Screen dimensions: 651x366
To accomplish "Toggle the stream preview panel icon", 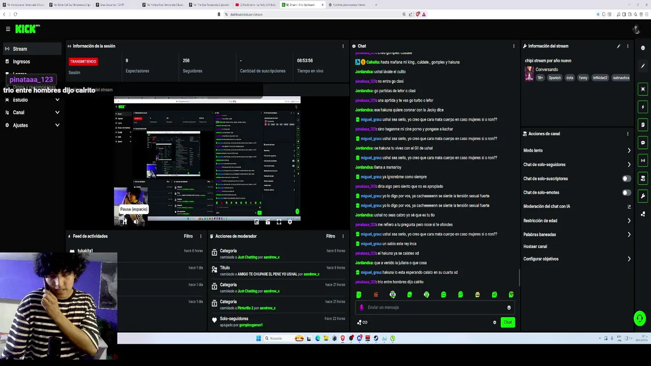I will [x=643, y=89].
